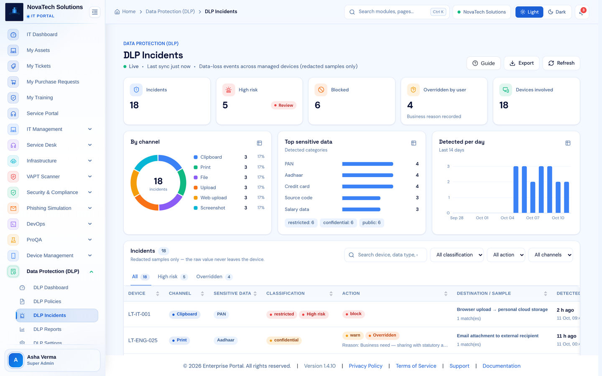Open the Privacy Policy link
The image size is (602, 376).
point(366,366)
